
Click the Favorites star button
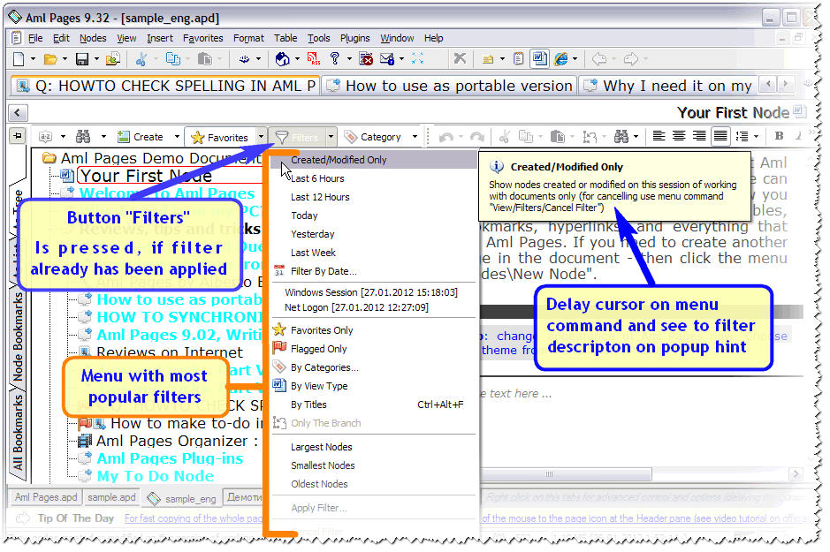[x=220, y=137]
